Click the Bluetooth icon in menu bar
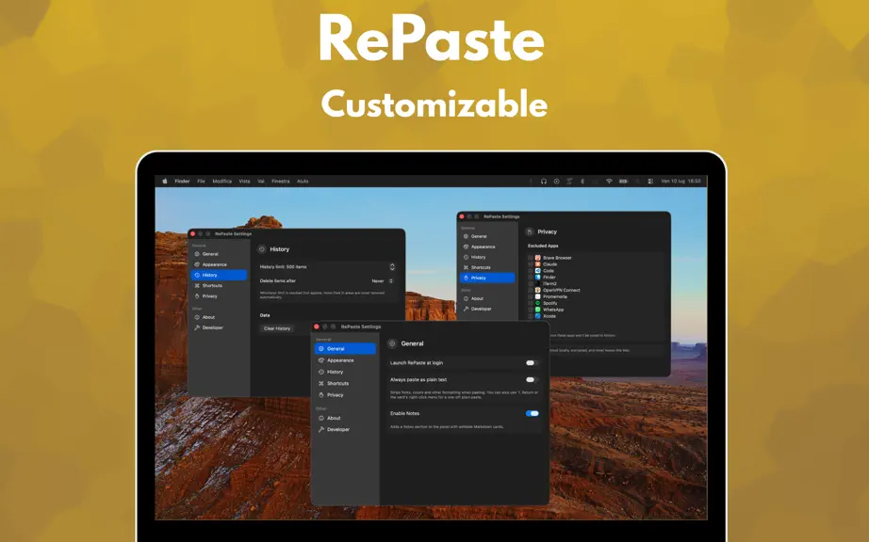869x542 pixels. (x=582, y=181)
